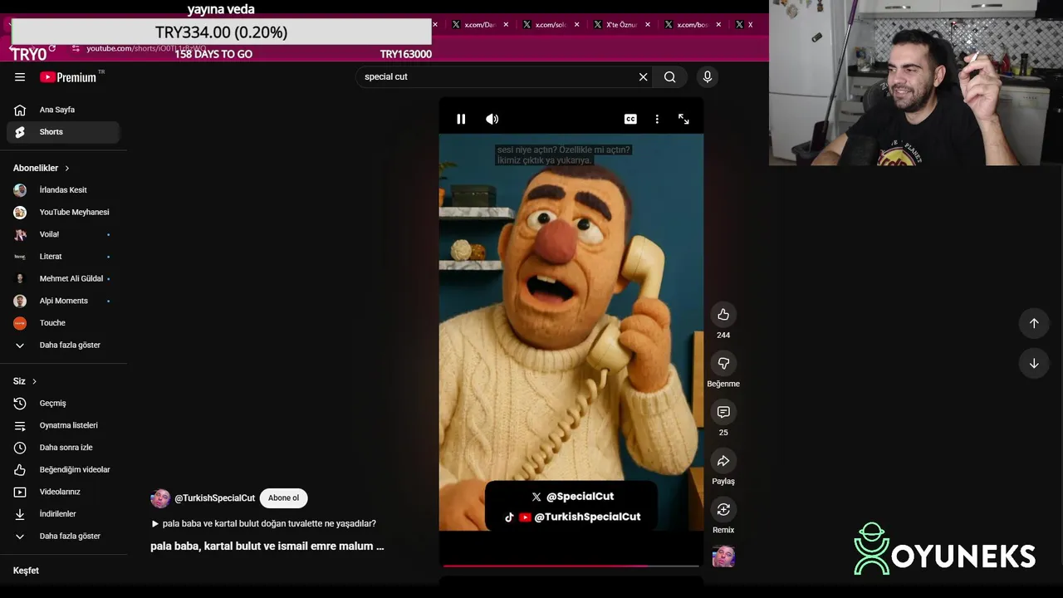Switch to the x.com/bos browser tab

[692, 25]
